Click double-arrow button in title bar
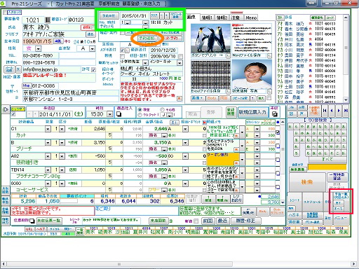This screenshot has height=269, width=359. [x=312, y=3]
